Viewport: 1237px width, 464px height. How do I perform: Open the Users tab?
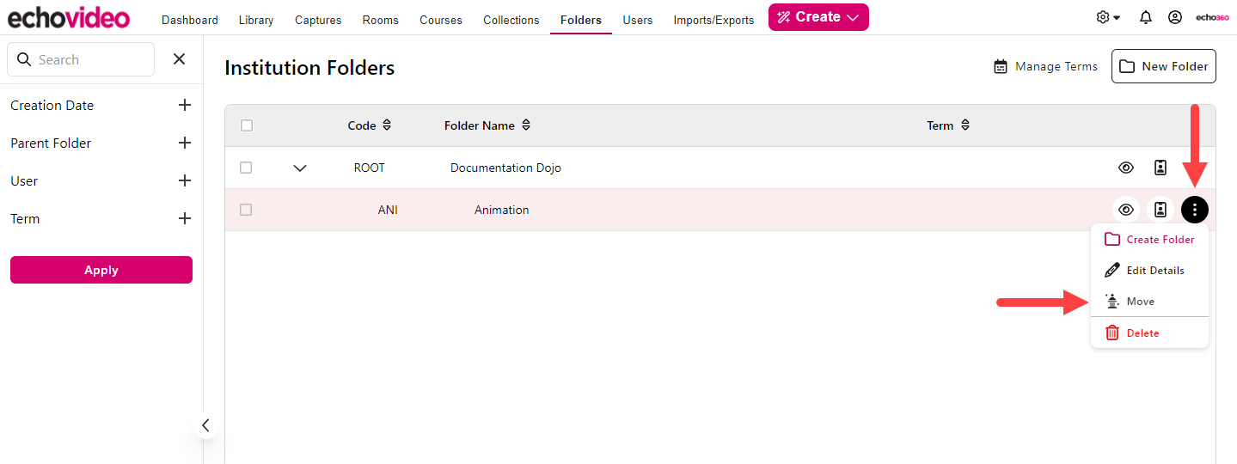[638, 20]
